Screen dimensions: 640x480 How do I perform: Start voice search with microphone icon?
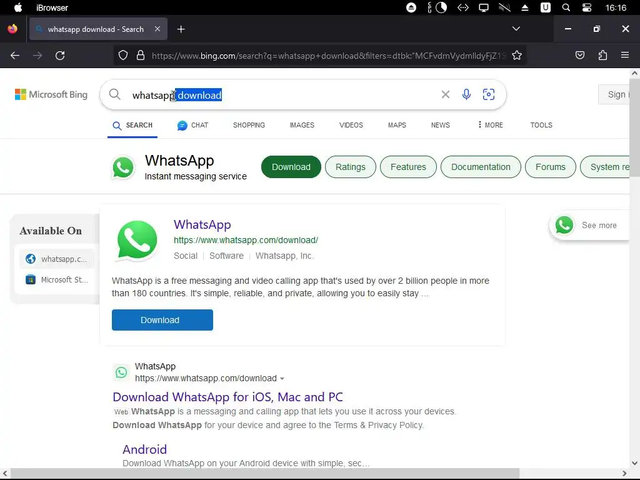tap(466, 94)
